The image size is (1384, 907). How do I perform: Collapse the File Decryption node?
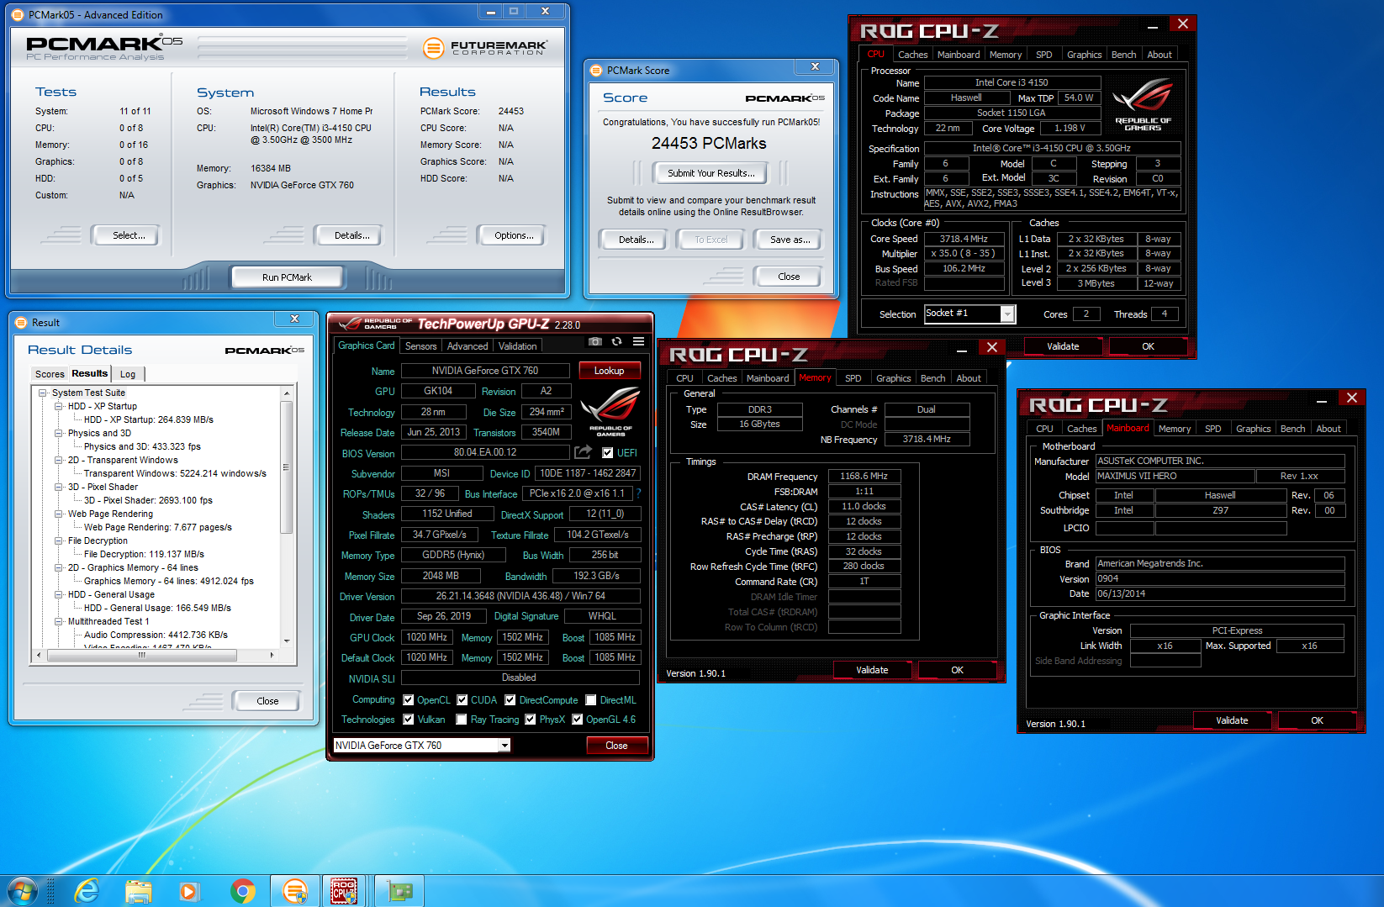(59, 541)
